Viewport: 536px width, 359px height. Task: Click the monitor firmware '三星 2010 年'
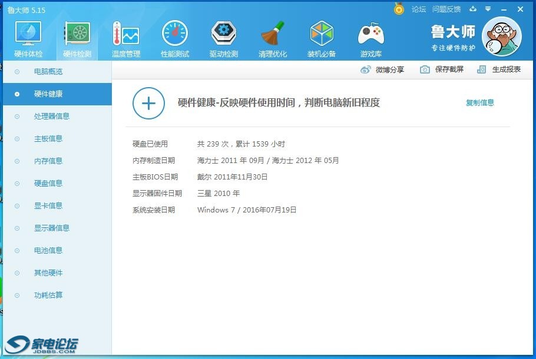[x=219, y=194]
